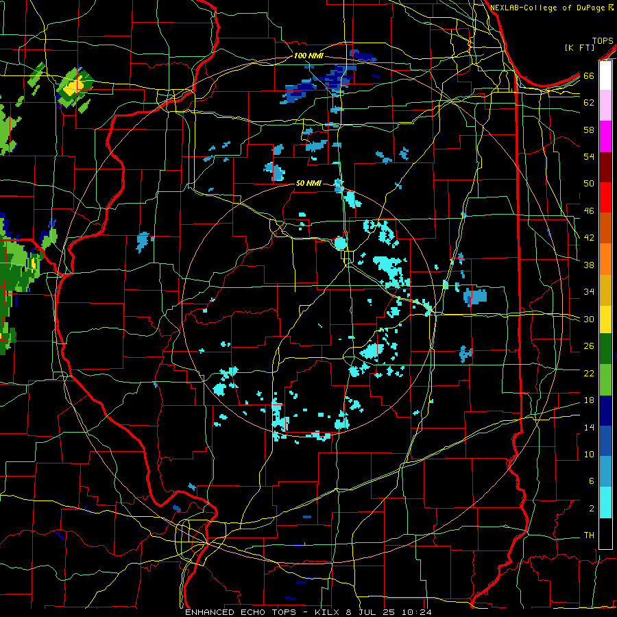Click the 18 scale value

click(589, 400)
